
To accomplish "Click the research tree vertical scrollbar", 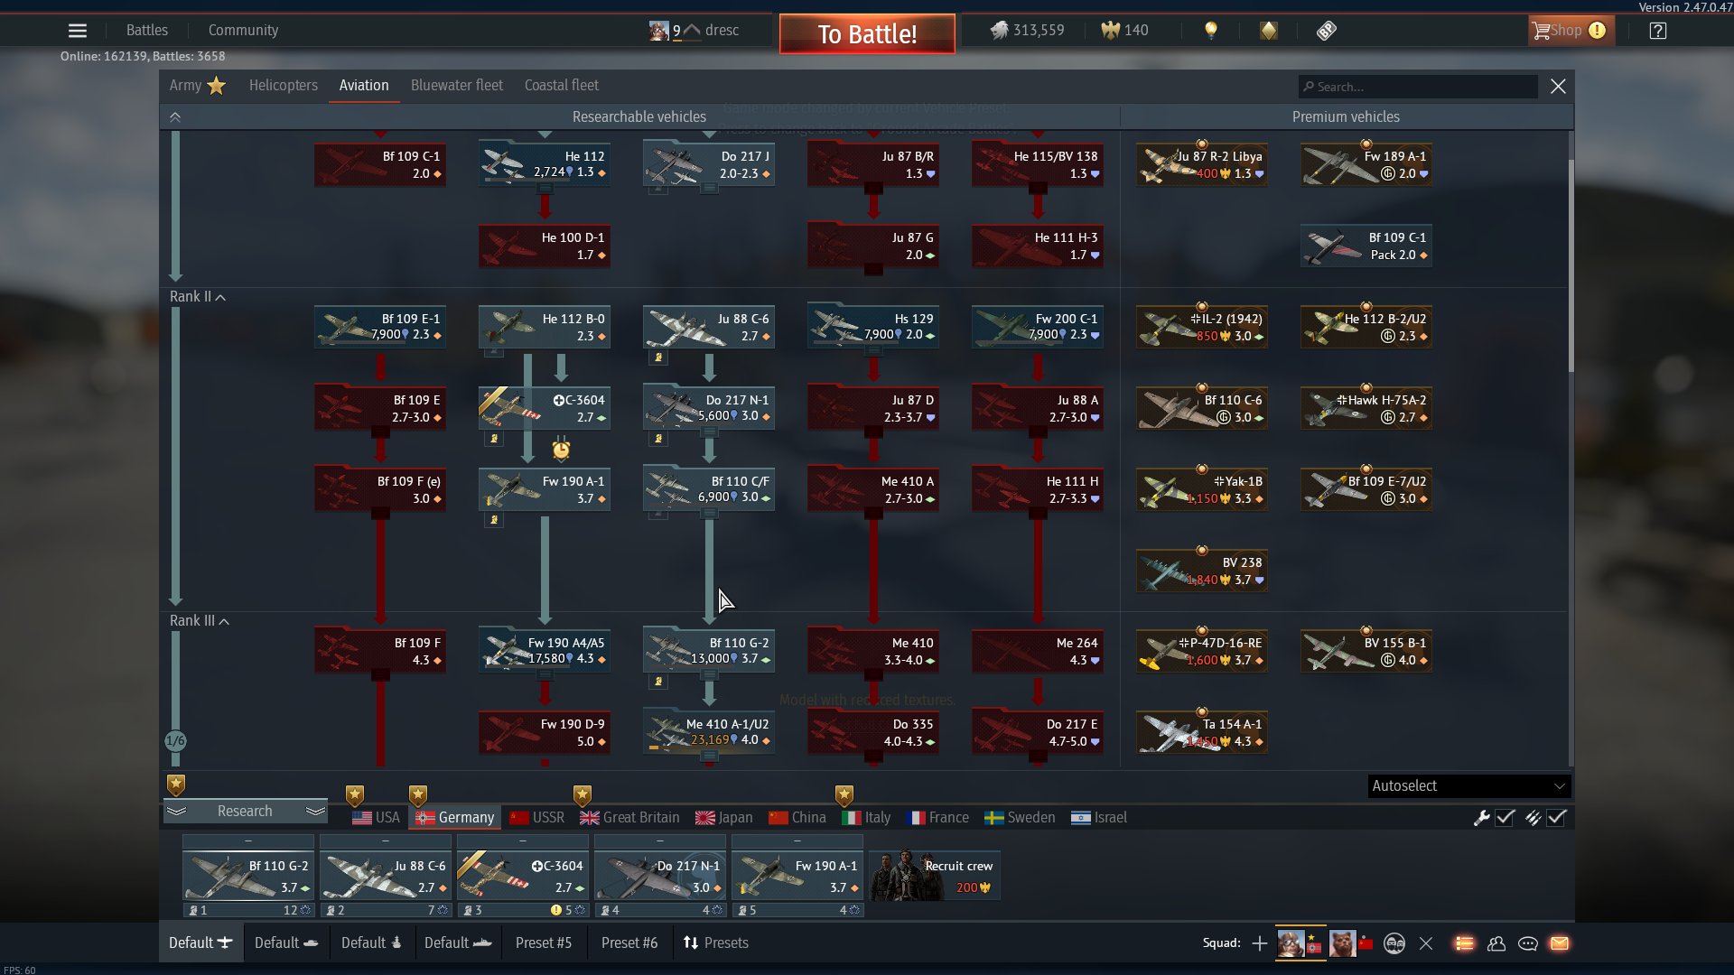I will (x=1571, y=266).
